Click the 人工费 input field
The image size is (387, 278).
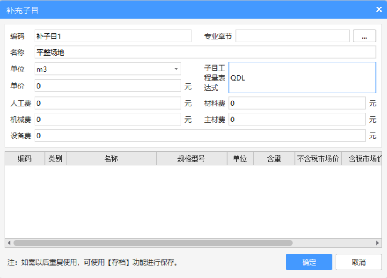(x=108, y=103)
